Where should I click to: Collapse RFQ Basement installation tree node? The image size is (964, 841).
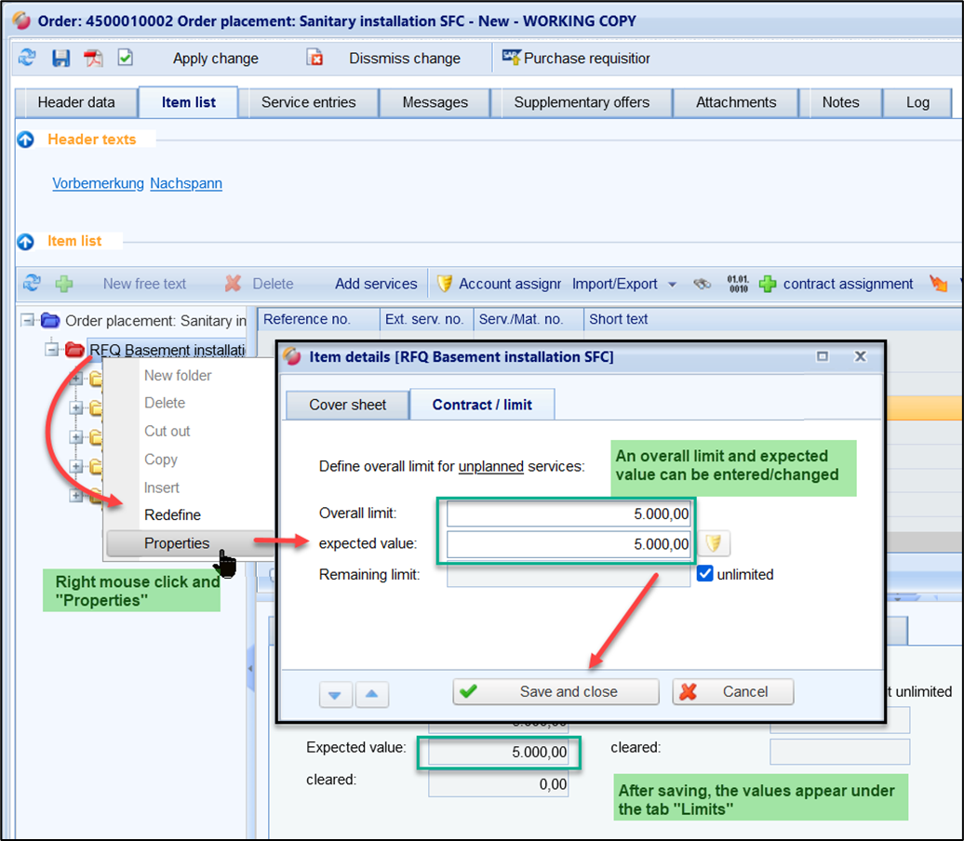[52, 350]
